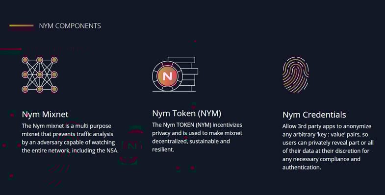Viewport: 385px width, 195px height.
Task: Click the credentials description about key value pairs
Action: pos(328,146)
